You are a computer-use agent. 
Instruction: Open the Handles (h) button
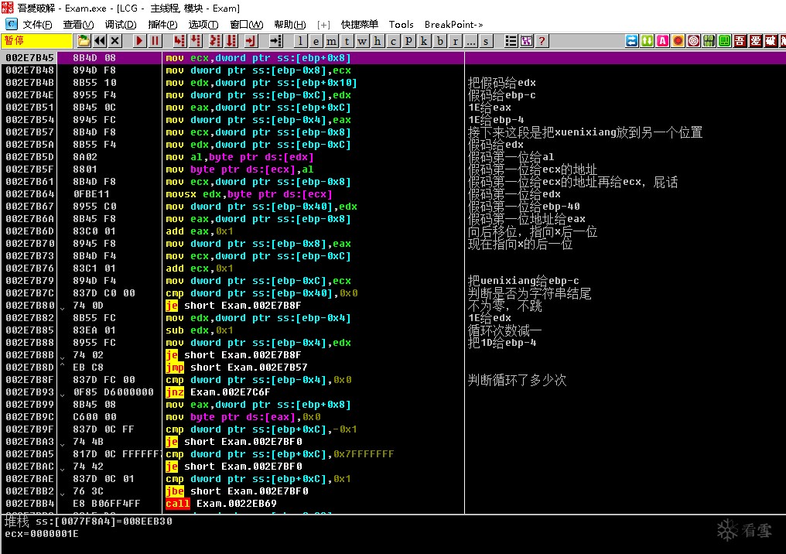pyautogui.click(x=378, y=41)
